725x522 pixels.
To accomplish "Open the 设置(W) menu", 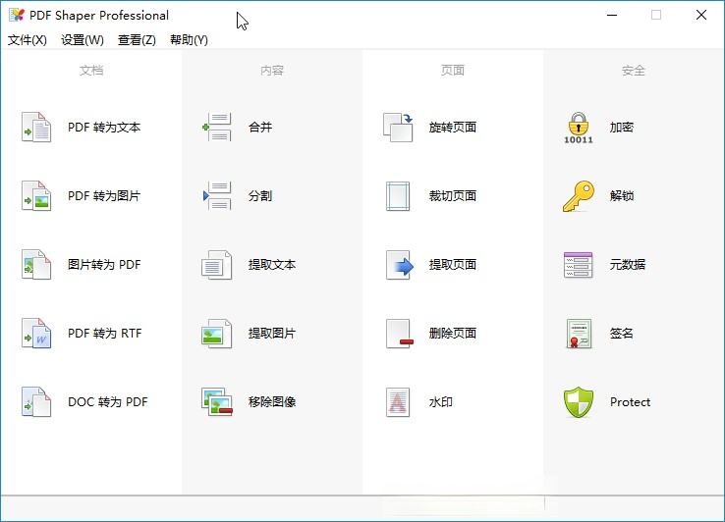I will coord(83,40).
